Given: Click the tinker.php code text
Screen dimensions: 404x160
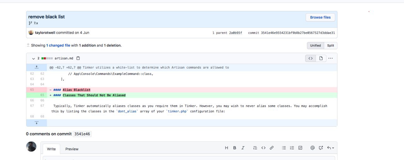Looking at the screenshot, I should click(x=177, y=111).
